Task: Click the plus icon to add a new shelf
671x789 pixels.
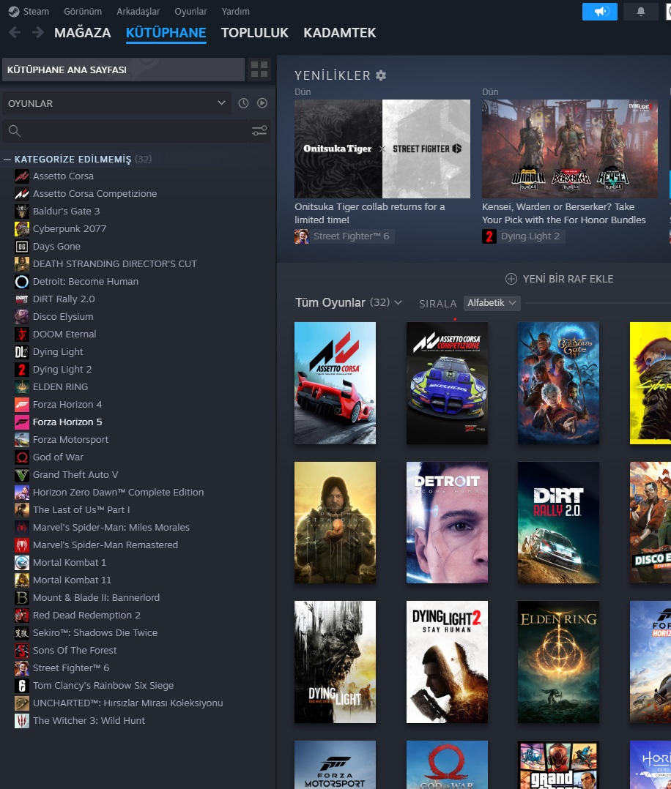Action: [511, 279]
